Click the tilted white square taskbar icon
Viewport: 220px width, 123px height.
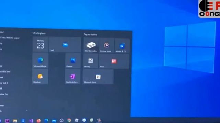77,120
